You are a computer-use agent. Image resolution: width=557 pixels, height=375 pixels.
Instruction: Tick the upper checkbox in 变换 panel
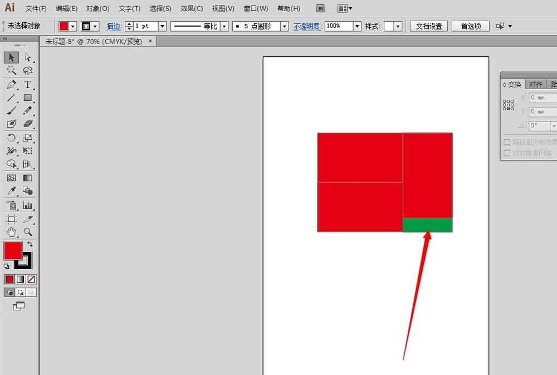pos(507,142)
